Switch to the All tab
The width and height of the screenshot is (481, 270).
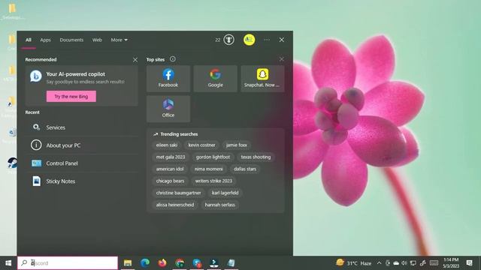click(29, 40)
